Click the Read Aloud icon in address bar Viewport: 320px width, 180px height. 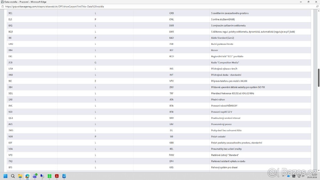point(317,6)
